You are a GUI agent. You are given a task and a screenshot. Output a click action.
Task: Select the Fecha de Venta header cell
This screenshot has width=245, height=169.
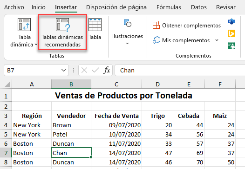point(116,116)
